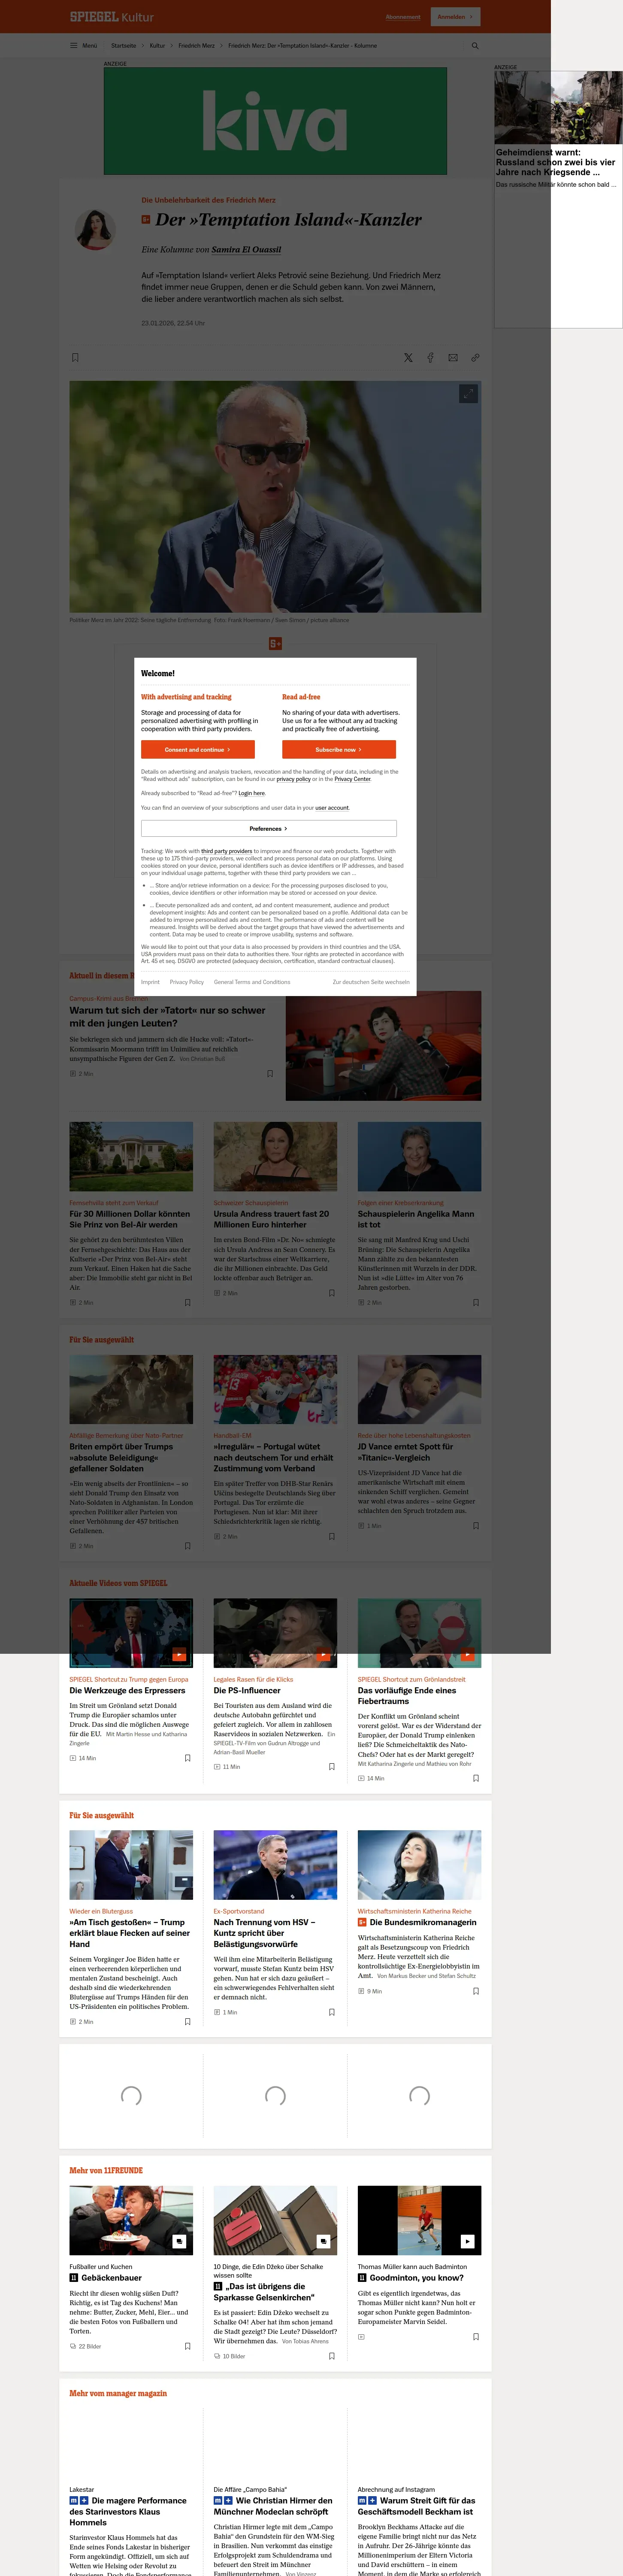
Task: Enlarge the Friedrich Merz lead photo
Action: [x=468, y=394]
